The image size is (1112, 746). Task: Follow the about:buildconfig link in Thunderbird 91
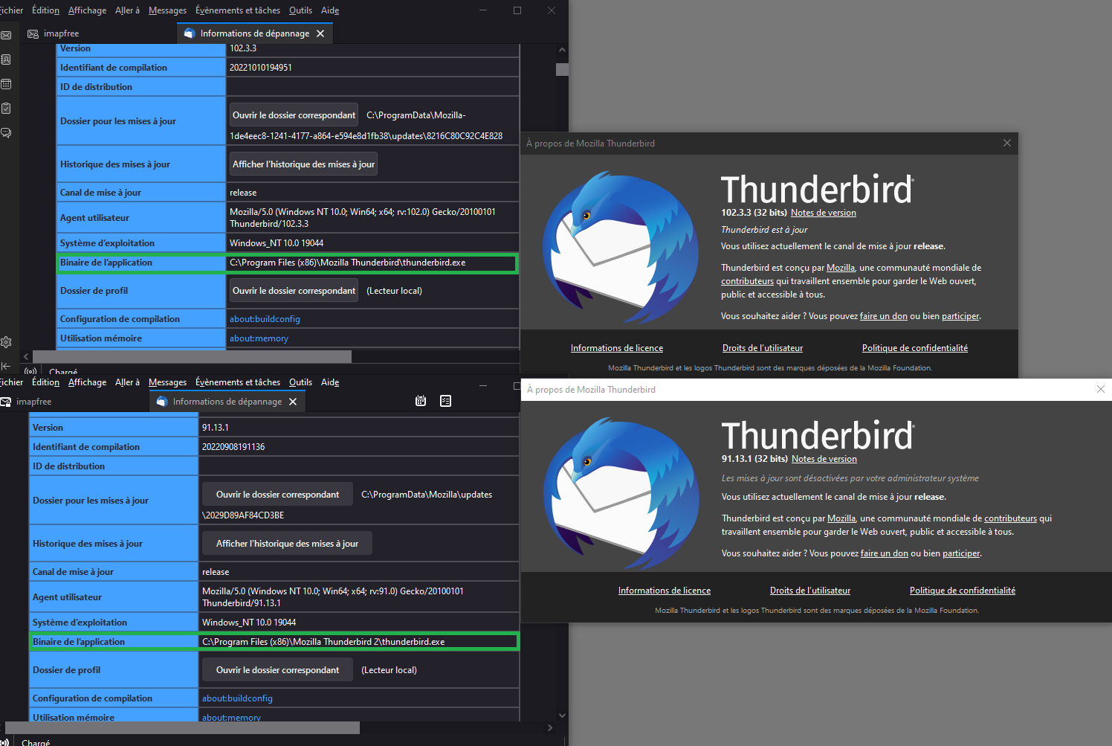click(237, 698)
